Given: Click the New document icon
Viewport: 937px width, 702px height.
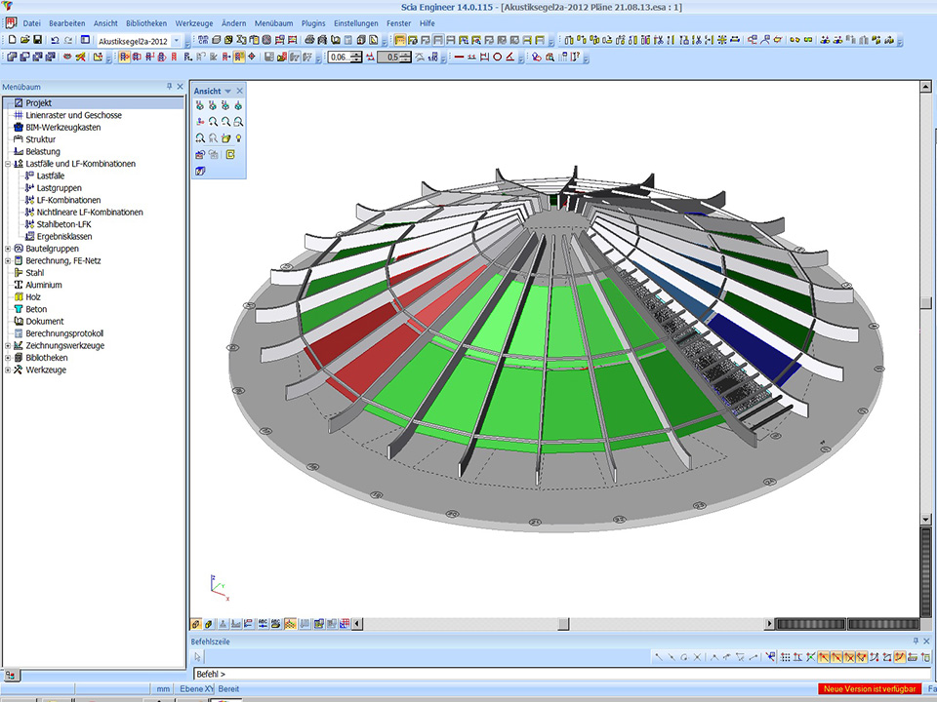Looking at the screenshot, I should pos(12,40).
